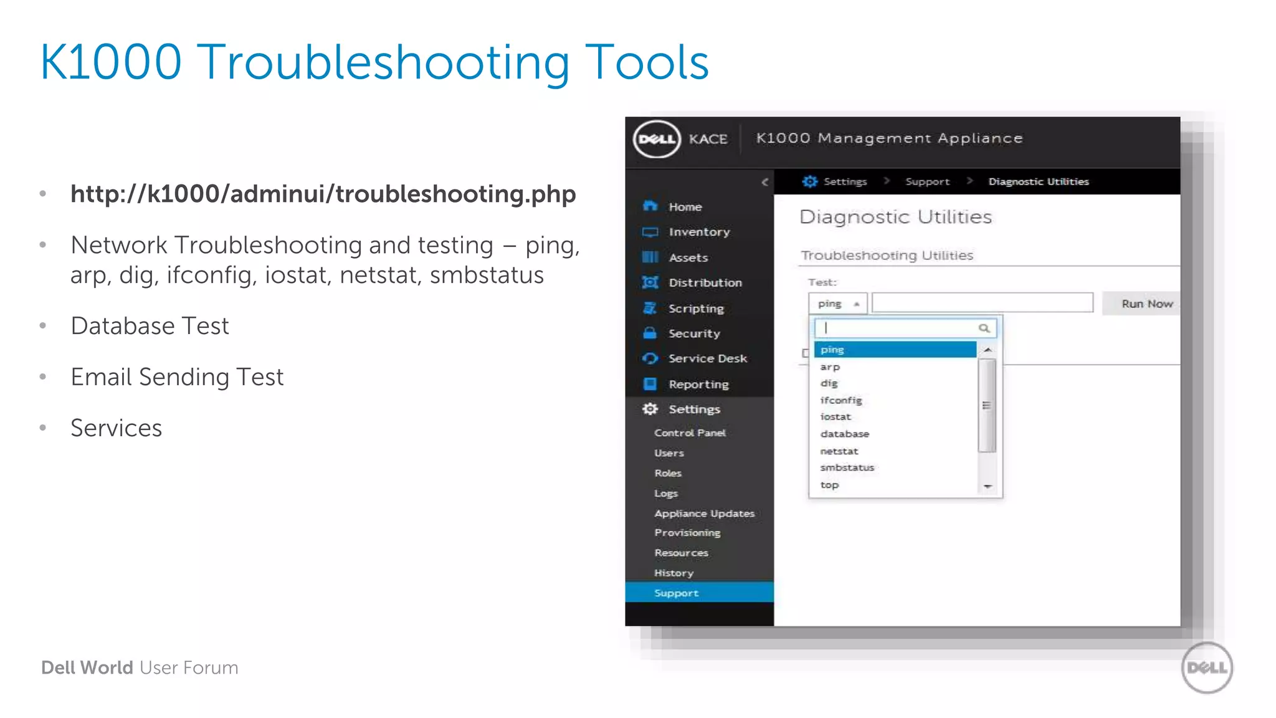Click the magnifier icon in the dropdown search box
Viewport: 1276px width, 718px height.
tap(984, 328)
